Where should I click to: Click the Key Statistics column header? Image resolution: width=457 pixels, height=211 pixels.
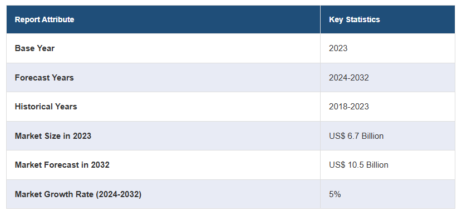click(355, 19)
